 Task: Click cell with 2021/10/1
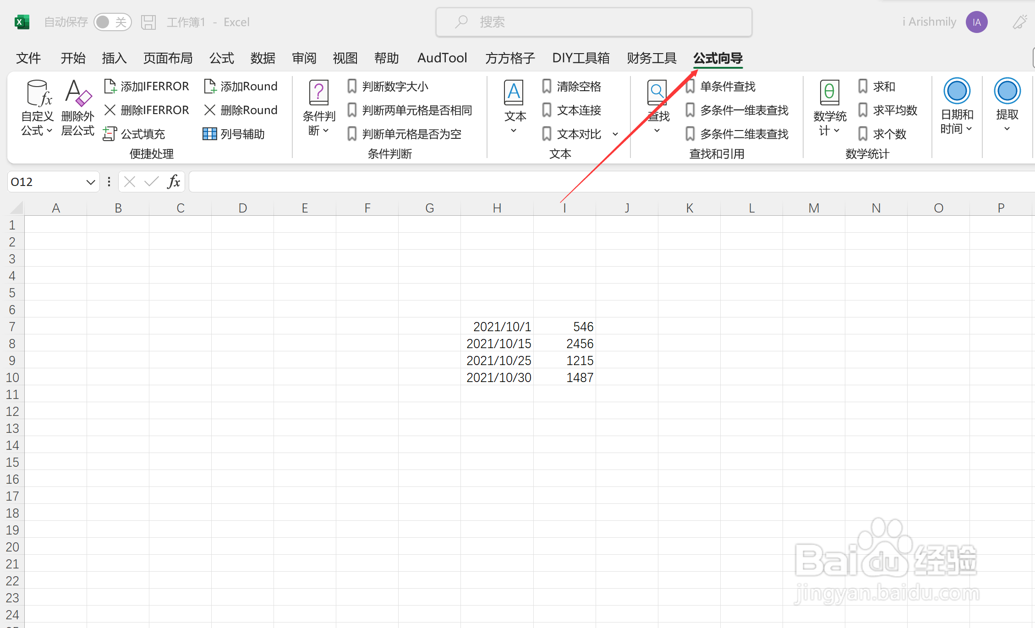click(x=497, y=327)
